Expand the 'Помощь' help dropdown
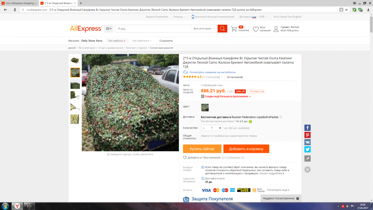The image size is (373, 210). 179,17
